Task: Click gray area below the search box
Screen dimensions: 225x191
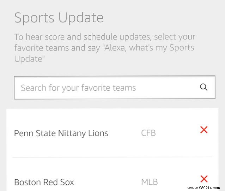Action: pos(113,105)
